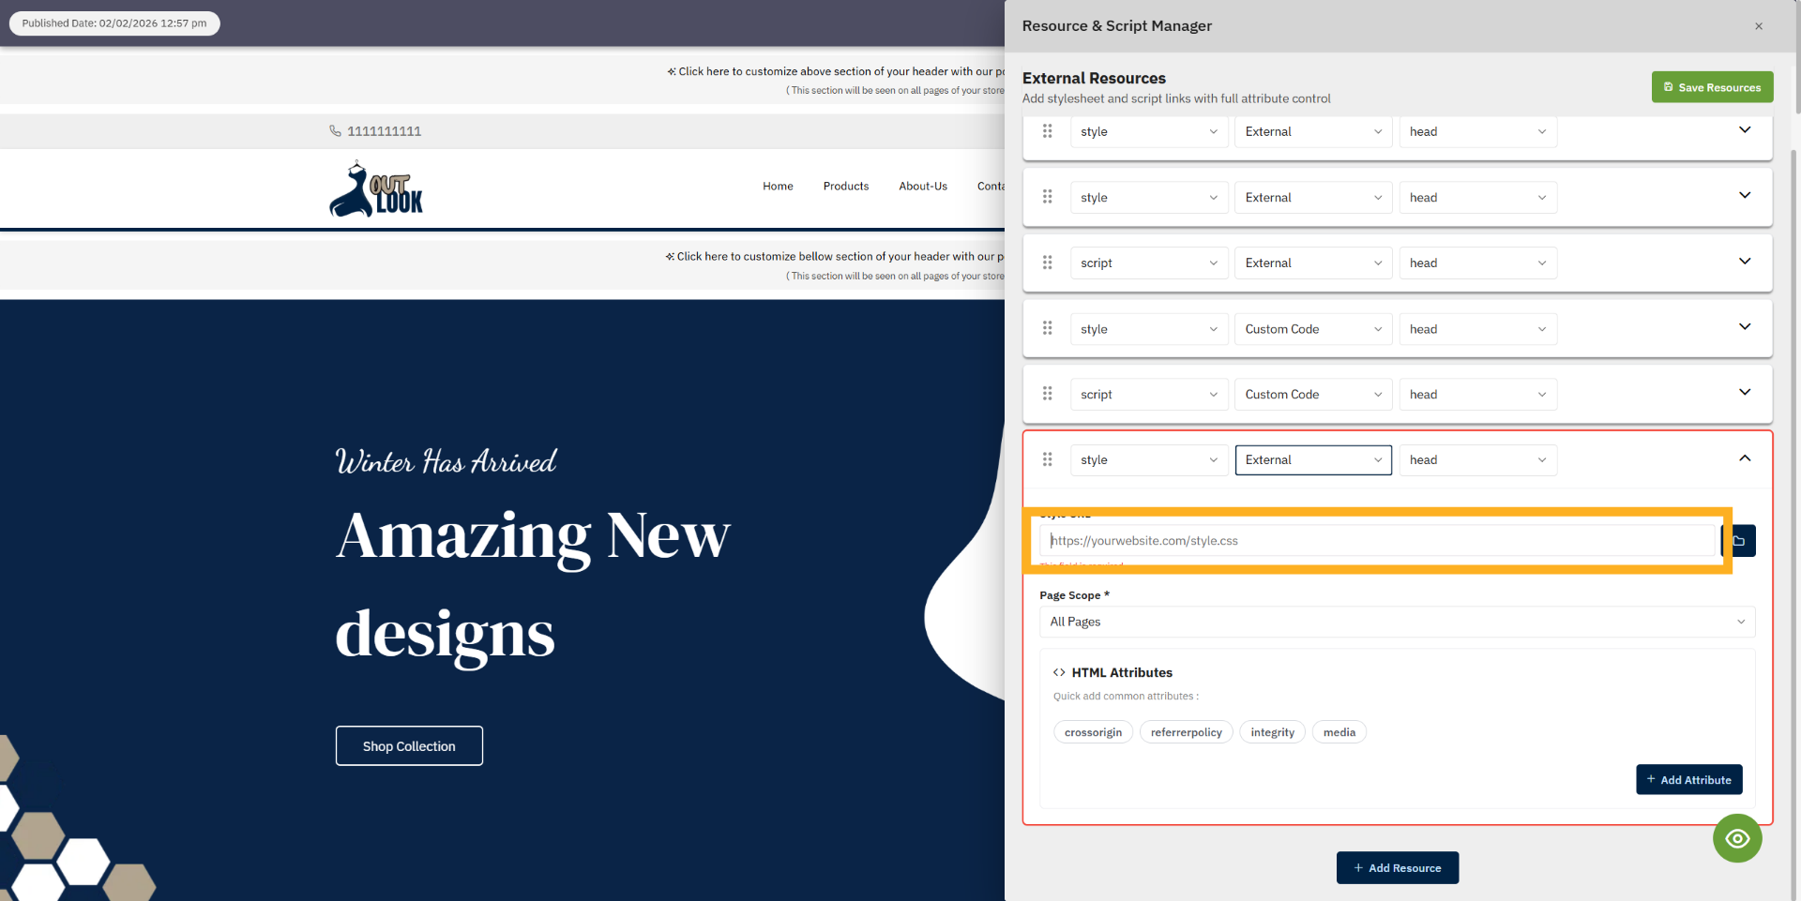This screenshot has height=901, width=1801.
Task: Click the save icon inside Save Resources
Action: click(x=1667, y=86)
